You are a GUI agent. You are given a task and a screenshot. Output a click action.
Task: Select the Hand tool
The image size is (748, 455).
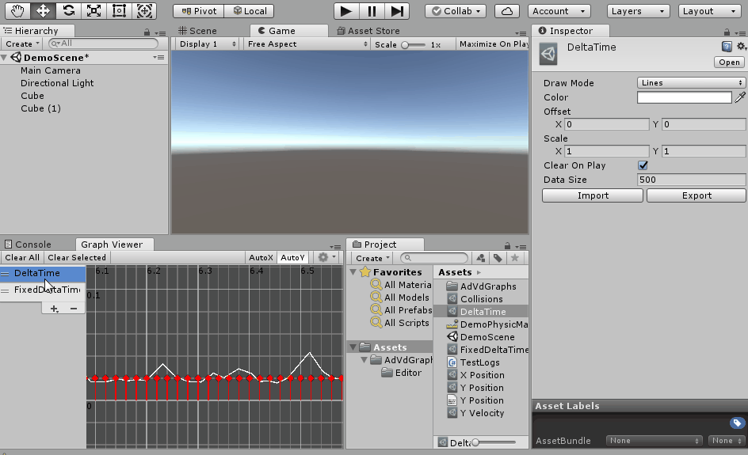point(17,11)
